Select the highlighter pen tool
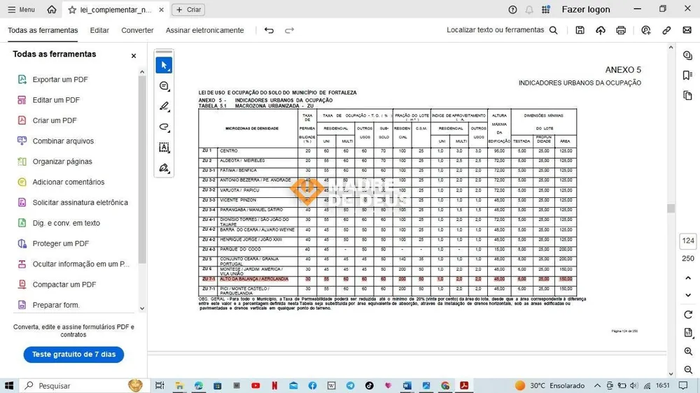 coord(164,106)
